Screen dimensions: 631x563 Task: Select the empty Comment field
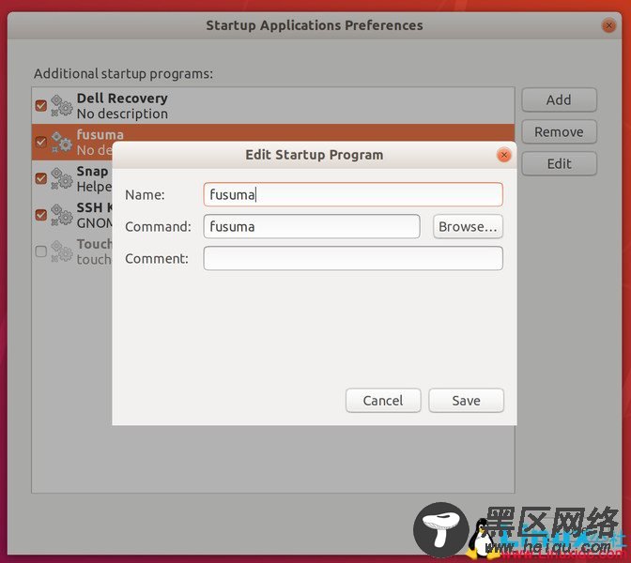click(x=353, y=258)
